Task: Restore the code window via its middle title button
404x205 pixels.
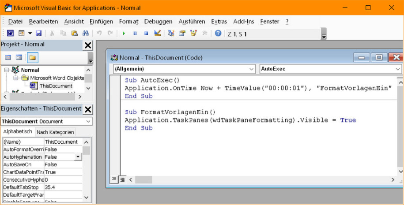Action: [x=379, y=57]
